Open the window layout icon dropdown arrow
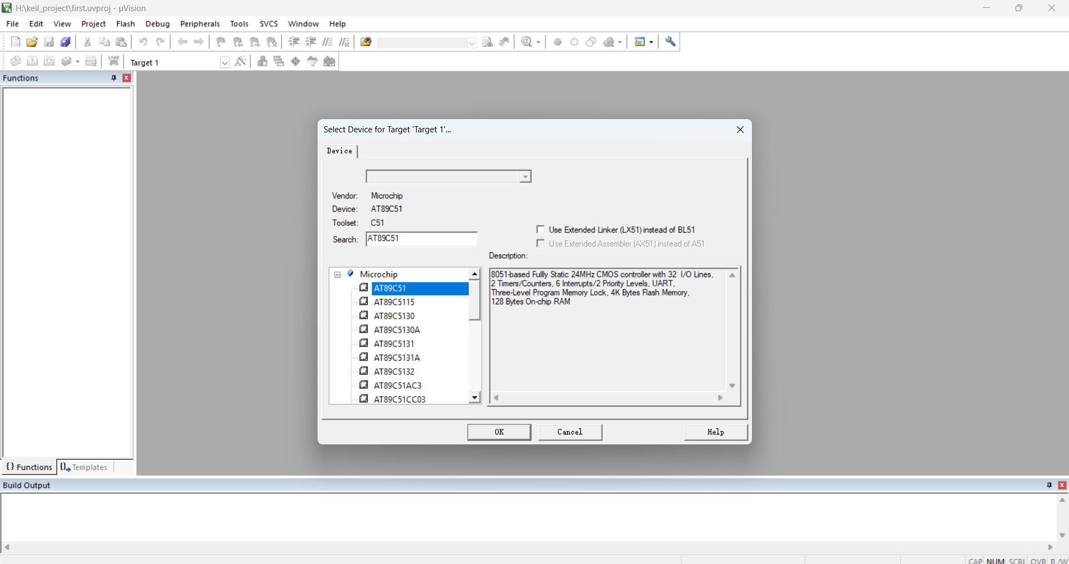 tap(651, 42)
